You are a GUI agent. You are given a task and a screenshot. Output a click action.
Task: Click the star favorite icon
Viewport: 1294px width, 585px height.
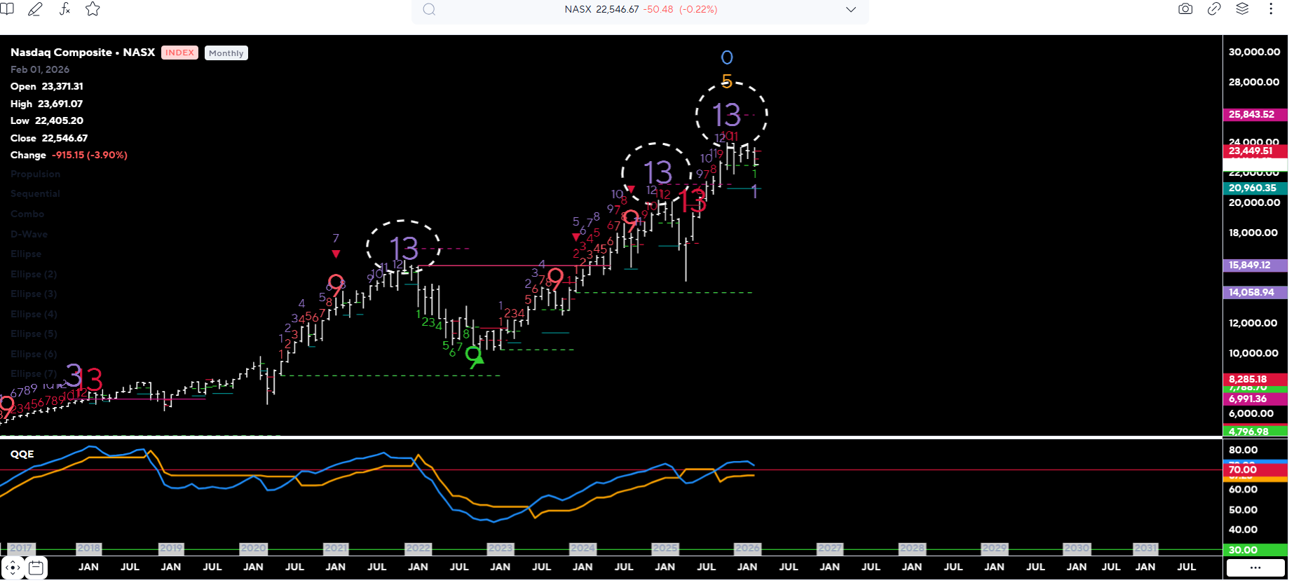coord(93,9)
